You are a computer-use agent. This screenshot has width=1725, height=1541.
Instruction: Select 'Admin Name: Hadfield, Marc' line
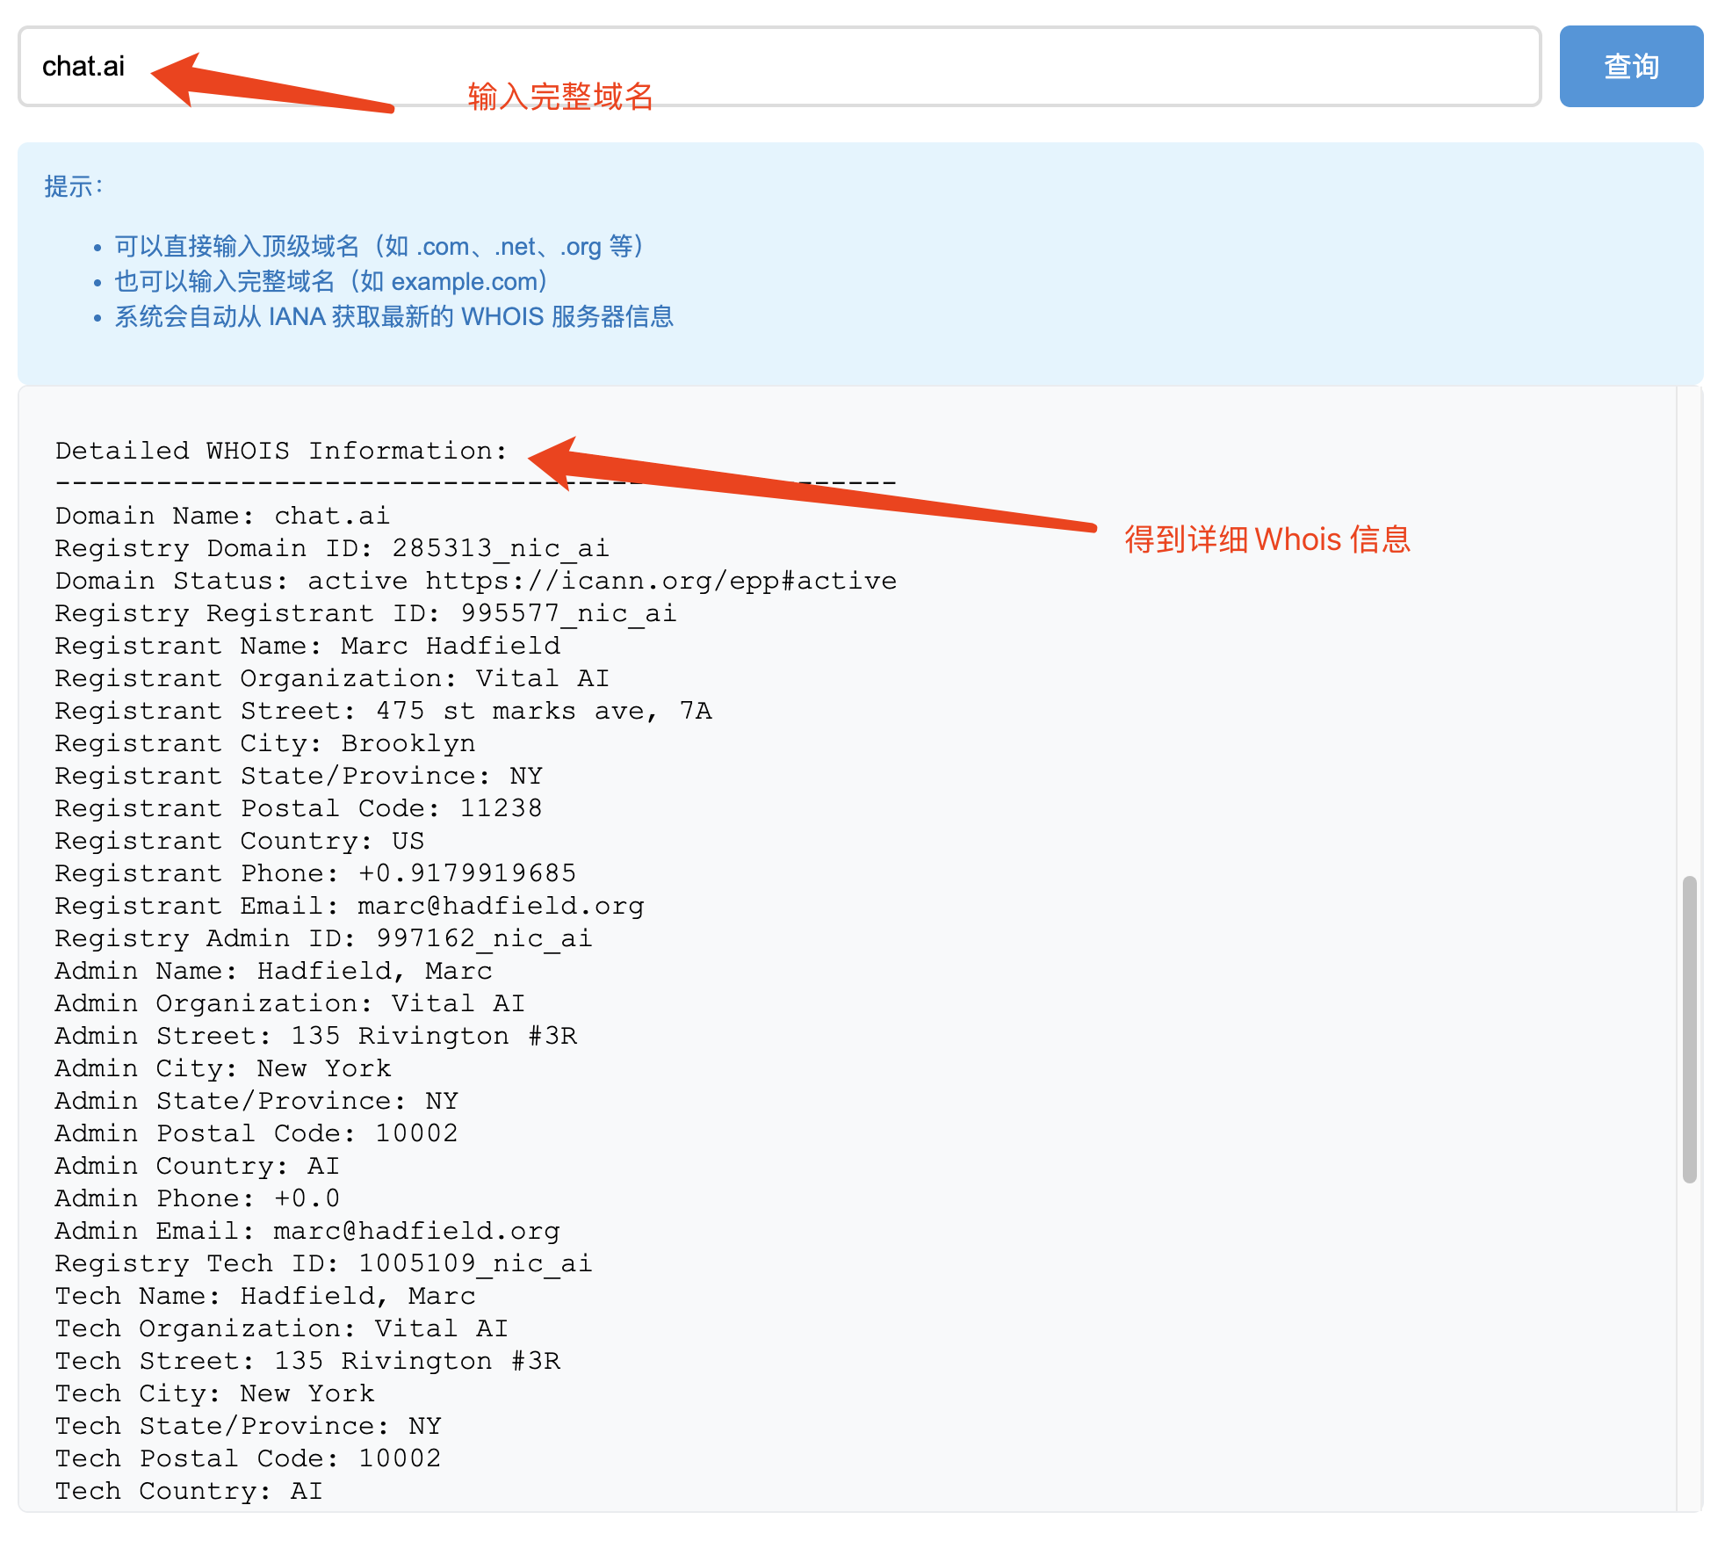coord(273,971)
